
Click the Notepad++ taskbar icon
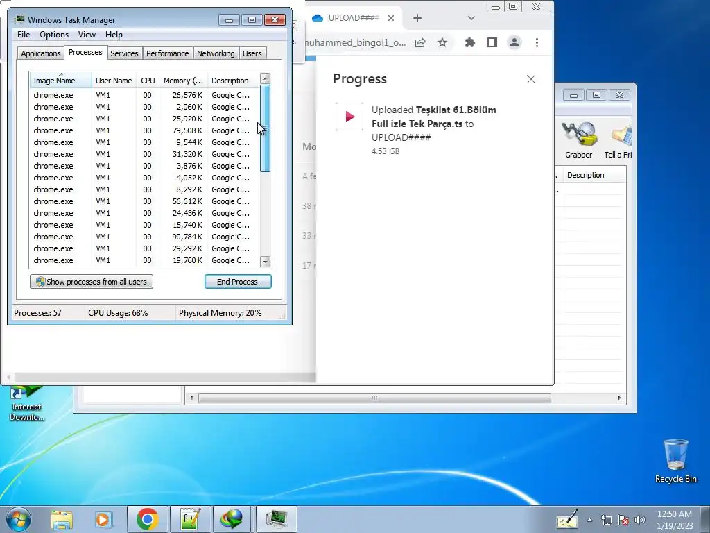click(x=190, y=519)
